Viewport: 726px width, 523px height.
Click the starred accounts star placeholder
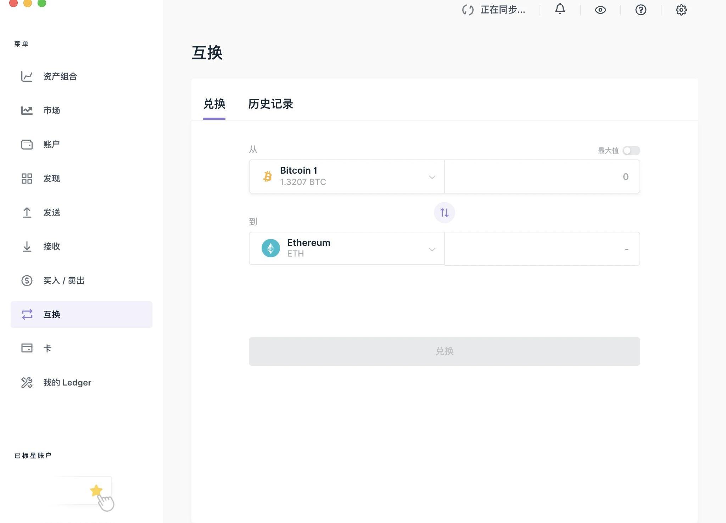(96, 491)
